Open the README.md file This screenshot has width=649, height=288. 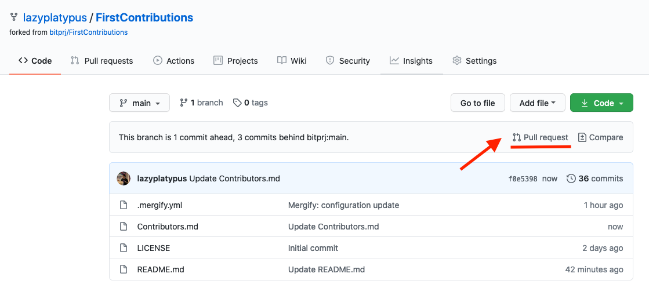point(161,270)
